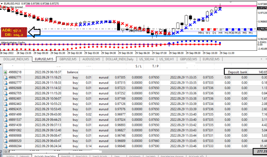Click the total profit value 277.35
Image resolution: width=267 pixels, height=157 pixels.
pyautogui.click(x=261, y=151)
